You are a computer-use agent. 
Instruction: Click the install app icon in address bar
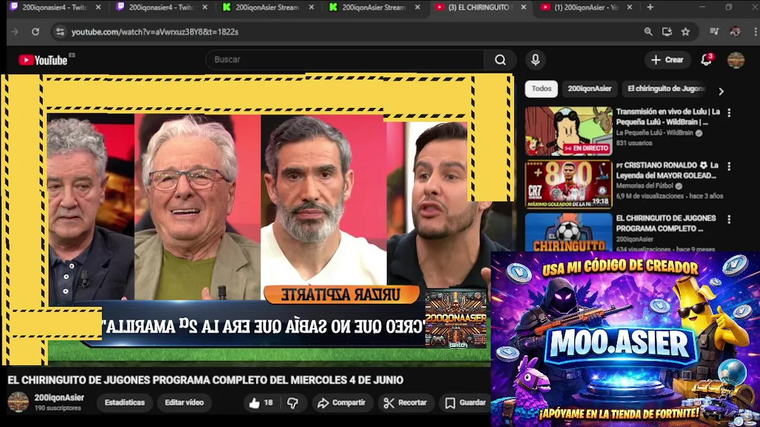click(667, 31)
